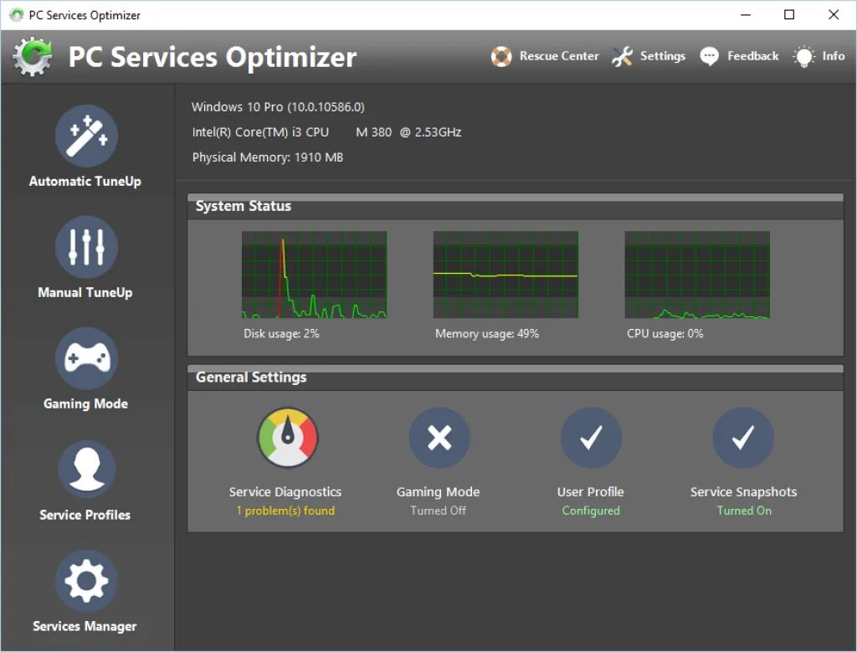The width and height of the screenshot is (857, 652).
Task: Click the User Profile checkmark icon
Action: [x=591, y=437]
